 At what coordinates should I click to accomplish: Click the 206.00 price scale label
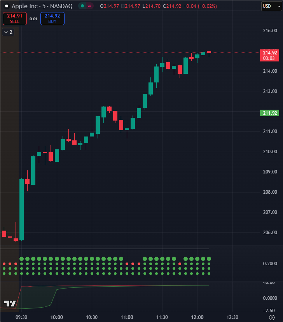[270, 233]
